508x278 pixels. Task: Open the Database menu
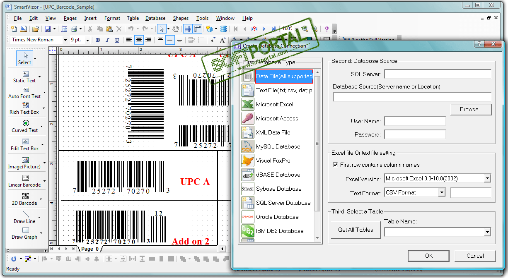point(155,18)
